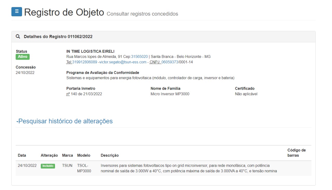Click the CNPJ number 06059373 link
The width and height of the screenshot is (332, 190).
[x=170, y=62]
